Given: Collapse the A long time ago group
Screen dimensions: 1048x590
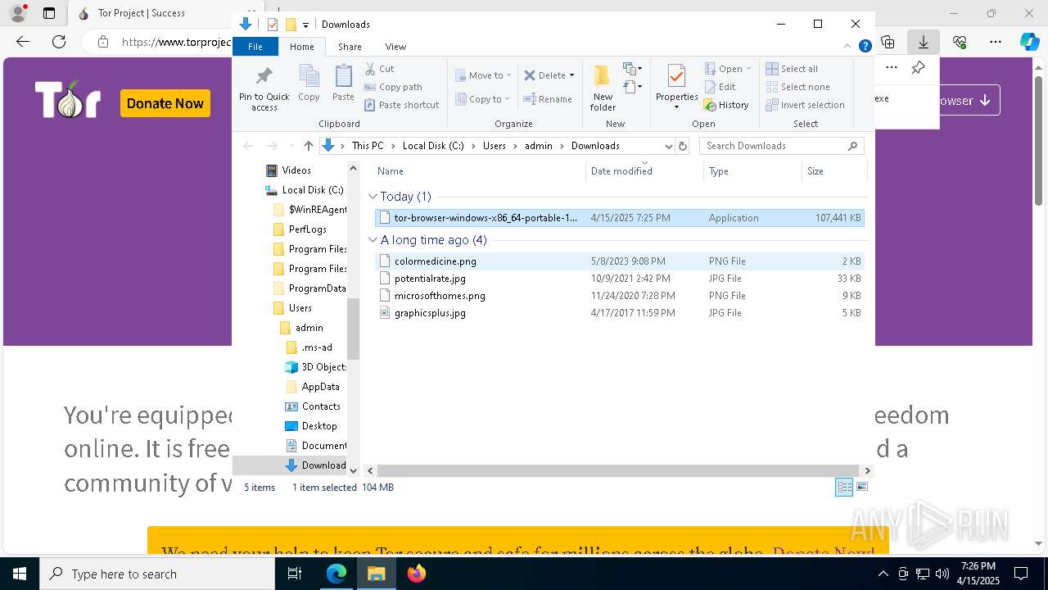Looking at the screenshot, I should (x=373, y=240).
